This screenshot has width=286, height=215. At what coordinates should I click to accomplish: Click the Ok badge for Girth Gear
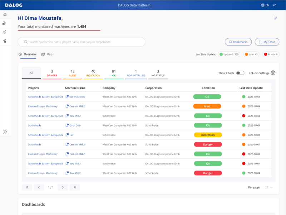pyautogui.click(x=208, y=125)
